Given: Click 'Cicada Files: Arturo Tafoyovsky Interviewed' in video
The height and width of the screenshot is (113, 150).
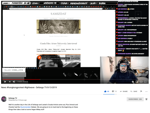Looking at the screenshot, I should coord(59,43).
